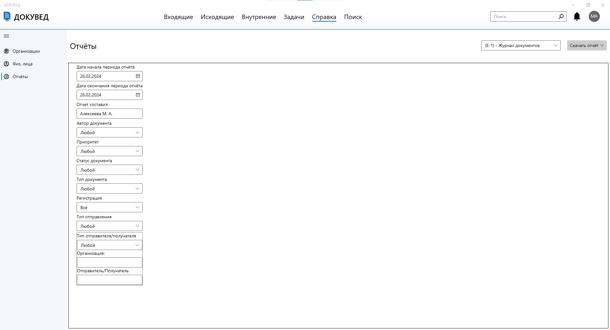The height and width of the screenshot is (330, 610).
Task: Open the report type Журнал документов dropdown
Action: coord(521,45)
